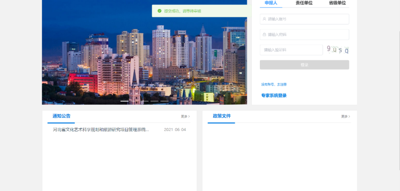400x191 pixels.
Task: Select the 省级单位 login tab
Action: [x=337, y=3]
